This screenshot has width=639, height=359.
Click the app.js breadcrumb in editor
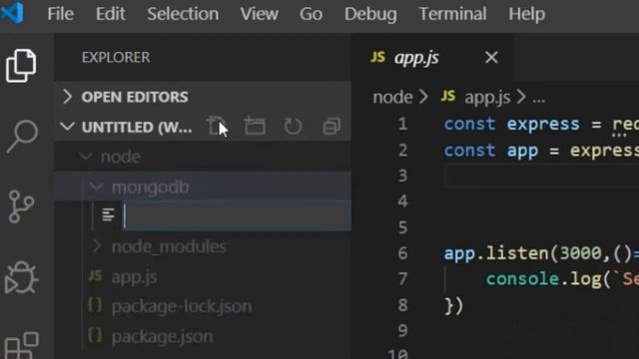(487, 98)
